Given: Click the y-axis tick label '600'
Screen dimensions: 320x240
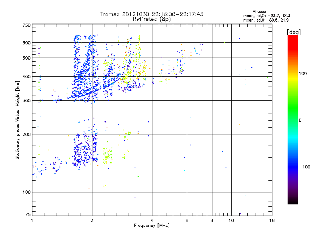Looking at the screenshot, I should pos(26,43).
